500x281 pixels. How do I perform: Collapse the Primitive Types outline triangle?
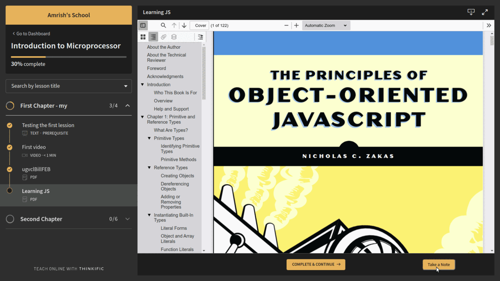coord(149,138)
